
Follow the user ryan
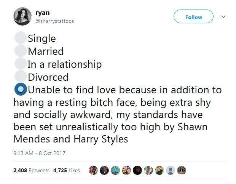tap(193, 17)
